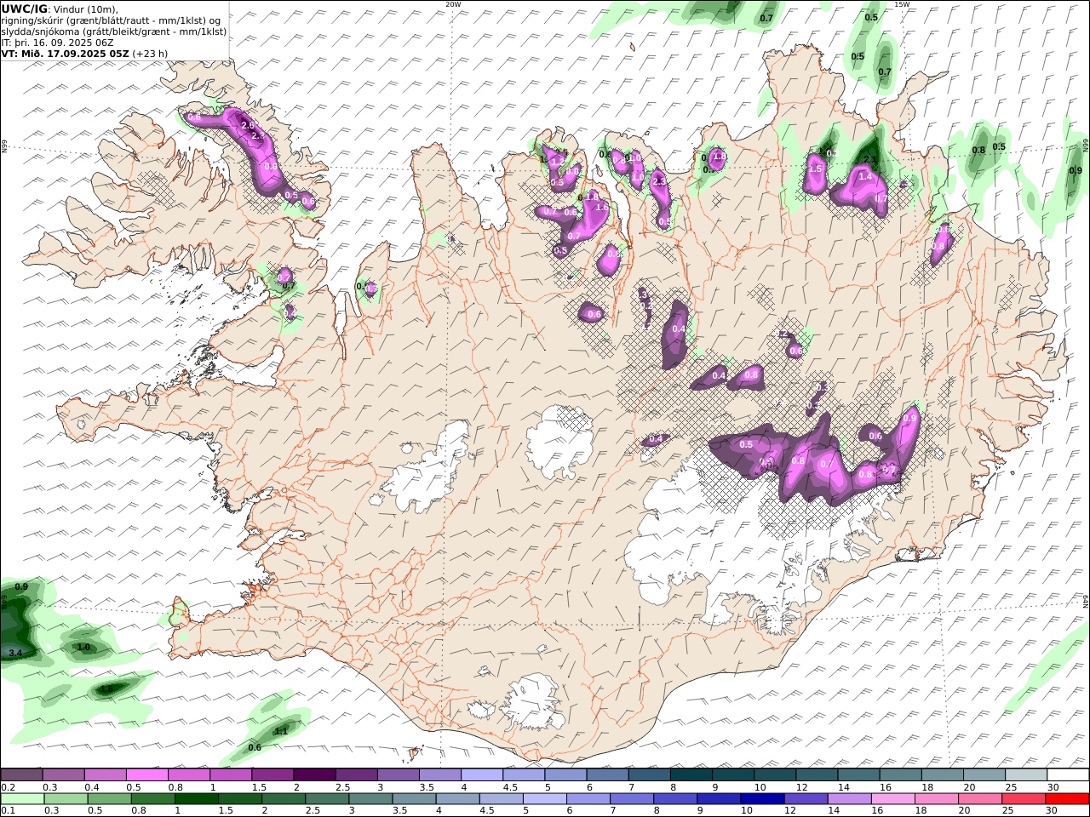Screen dimensions: 1090x817
Task: Choose the light grey snow swatch at 25
Action: [x=1026, y=774]
